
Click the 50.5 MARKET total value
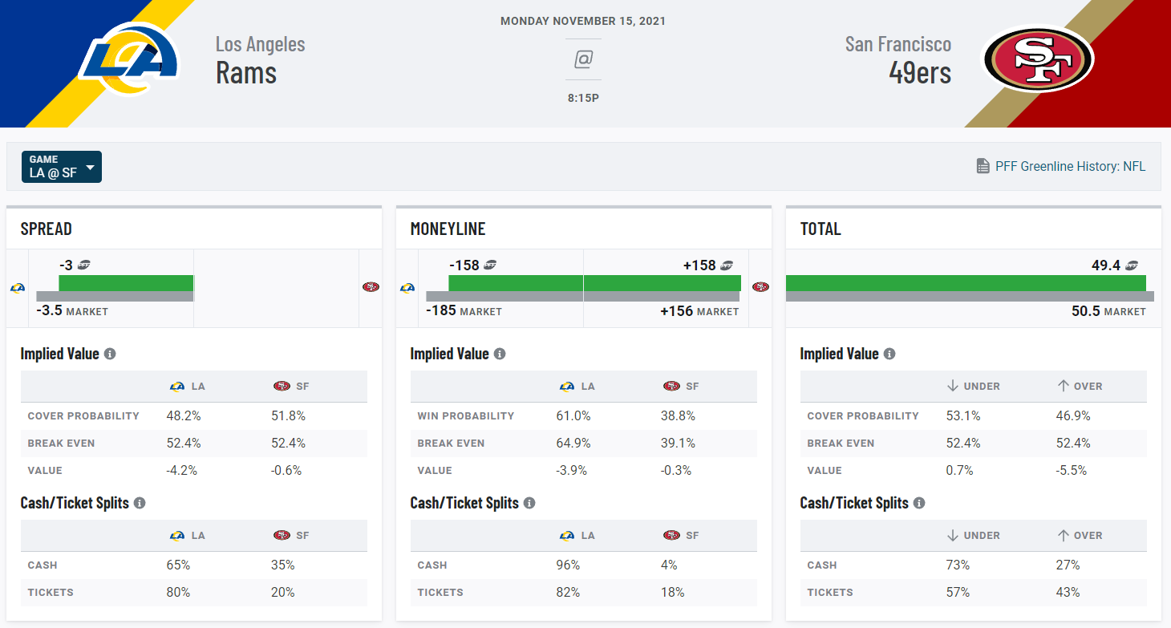tap(1108, 310)
